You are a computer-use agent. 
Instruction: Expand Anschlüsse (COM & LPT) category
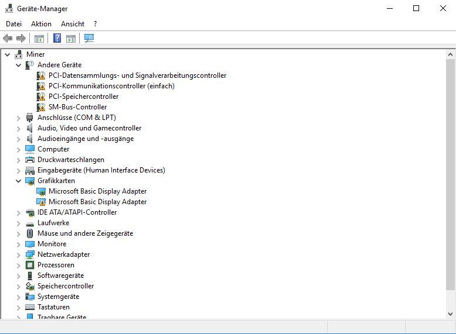pyautogui.click(x=19, y=118)
